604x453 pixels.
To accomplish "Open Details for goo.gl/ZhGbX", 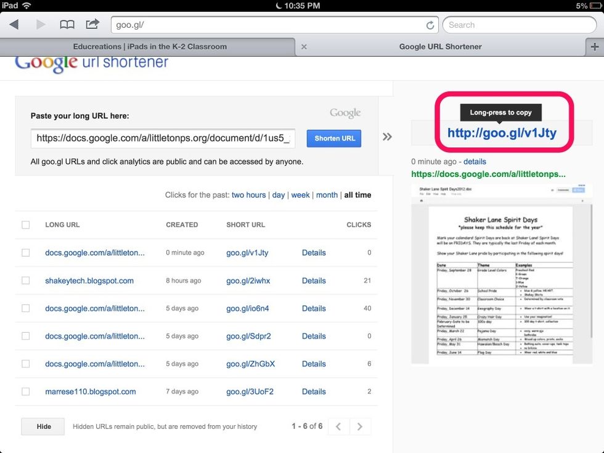I will click(x=314, y=364).
